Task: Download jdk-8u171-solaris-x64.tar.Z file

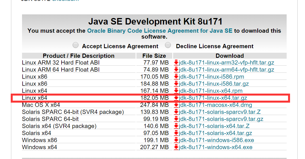Action: pyautogui.click(x=214, y=126)
